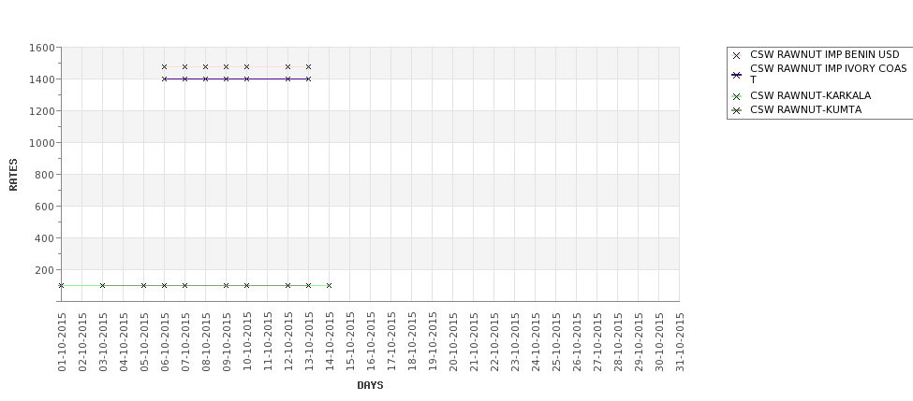913x401 pixels.
Task: Click the lowest-series data point on 01-10-2015
Action: click(61, 285)
